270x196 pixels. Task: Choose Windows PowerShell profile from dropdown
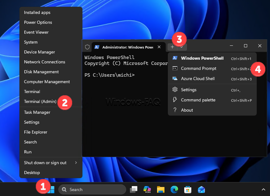pos(212,58)
